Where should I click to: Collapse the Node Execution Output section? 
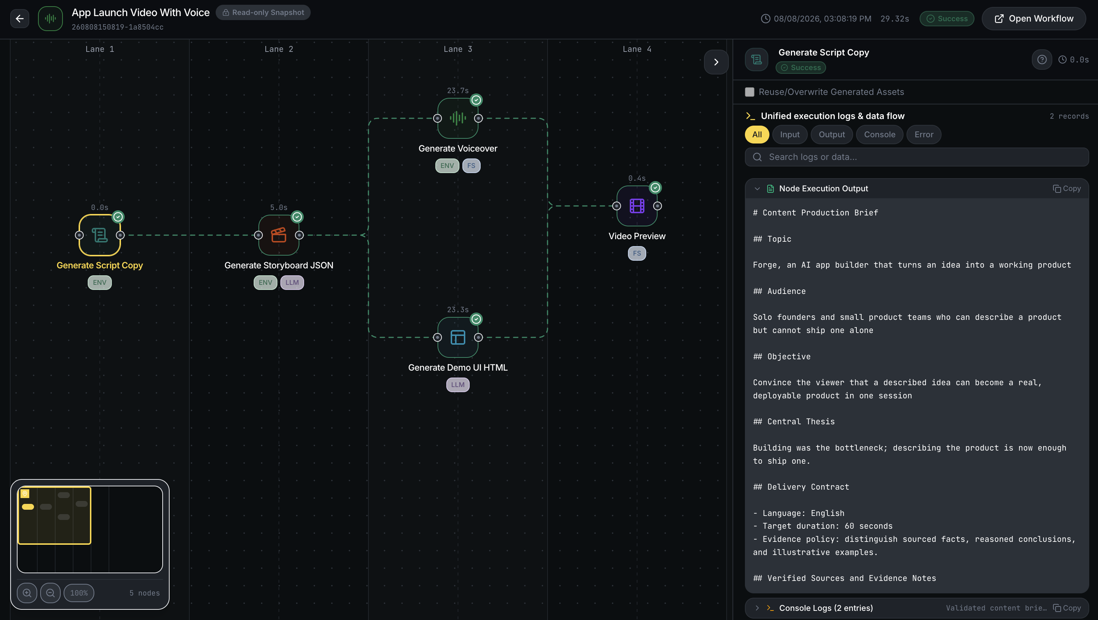tap(757, 189)
